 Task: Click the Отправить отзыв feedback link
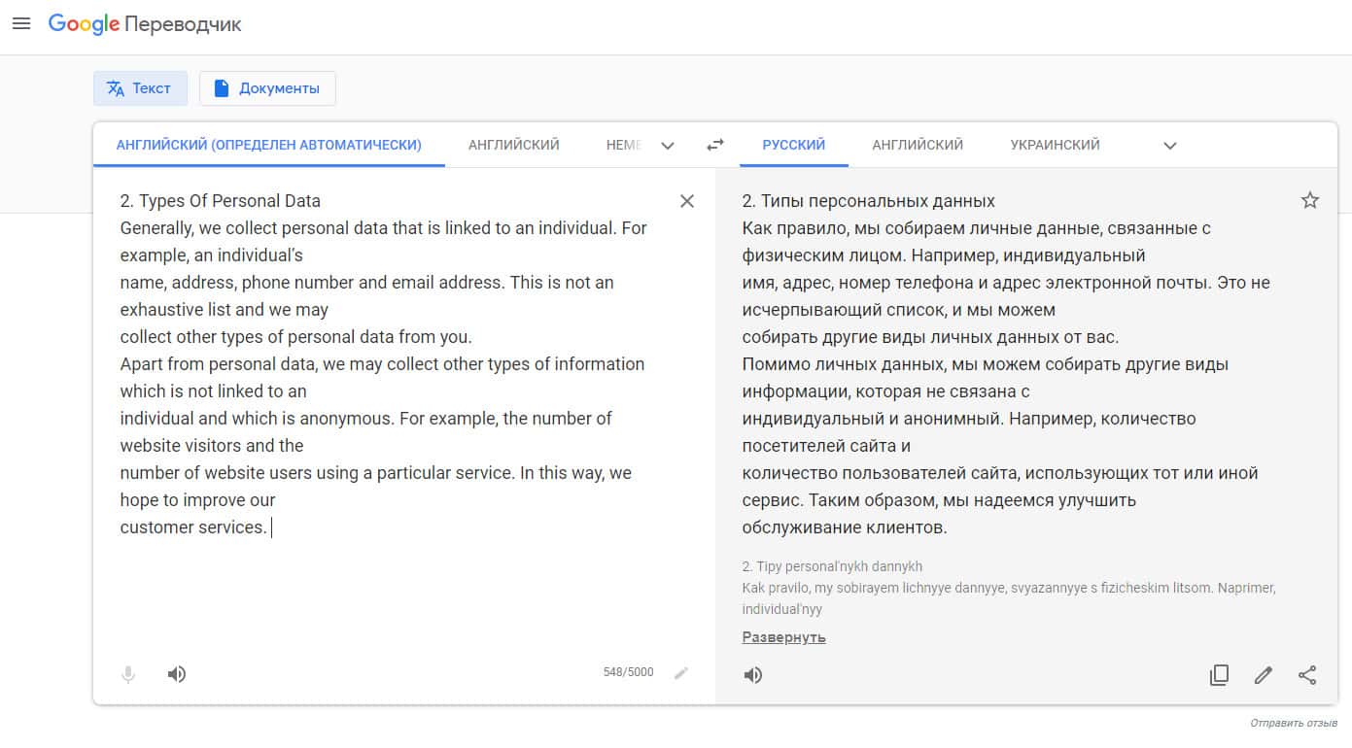[x=1294, y=724]
